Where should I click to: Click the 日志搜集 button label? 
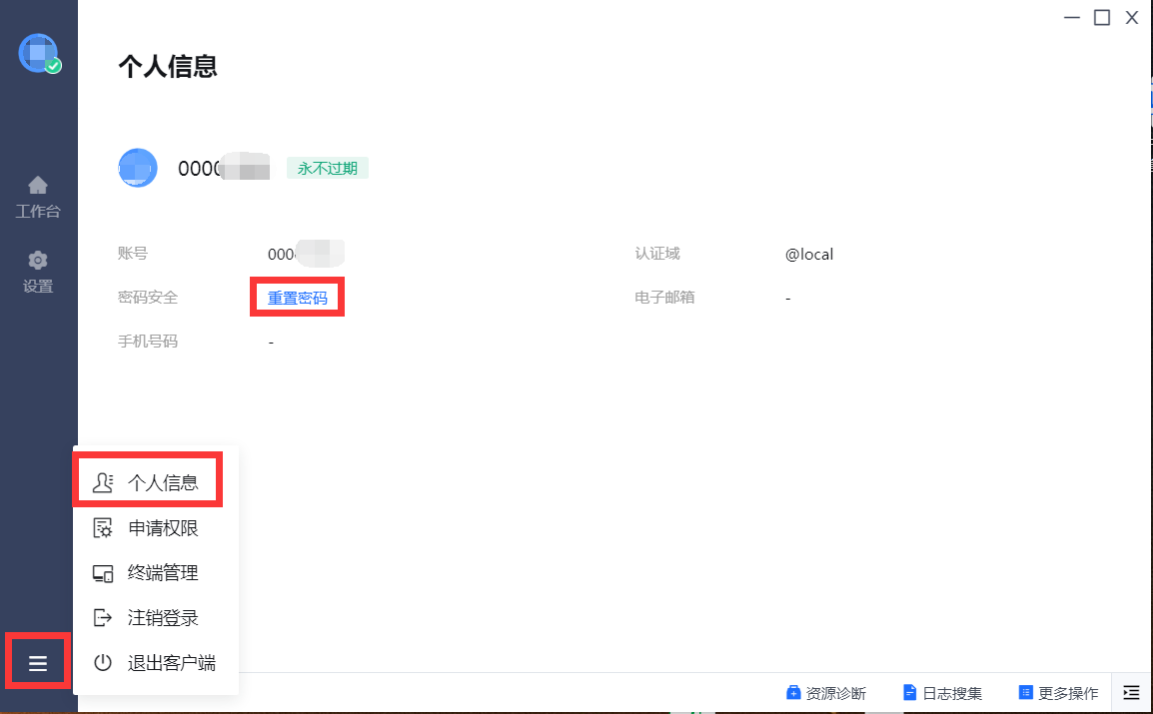pyautogui.click(x=951, y=693)
